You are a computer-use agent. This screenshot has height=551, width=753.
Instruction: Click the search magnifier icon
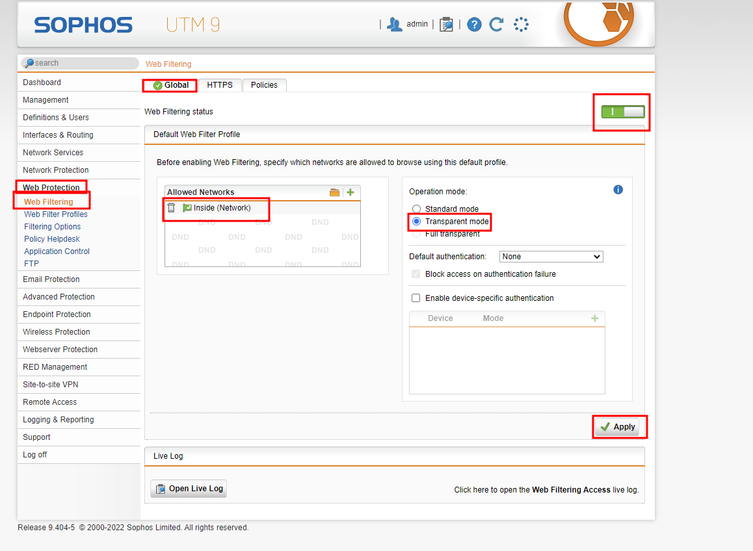(29, 63)
